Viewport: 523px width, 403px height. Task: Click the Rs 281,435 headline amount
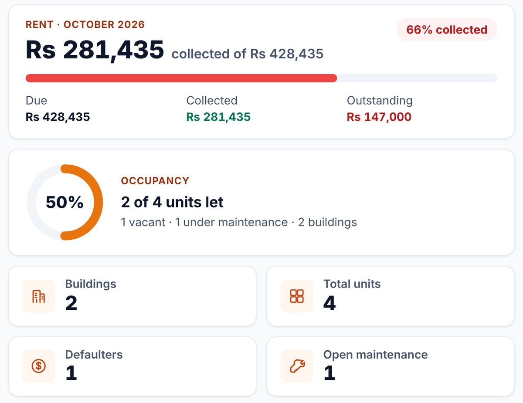(95, 50)
